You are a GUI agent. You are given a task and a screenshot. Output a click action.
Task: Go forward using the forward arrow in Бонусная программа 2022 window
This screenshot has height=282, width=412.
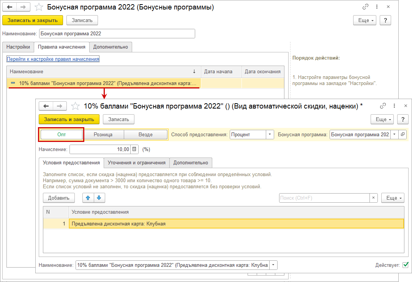(23, 7)
